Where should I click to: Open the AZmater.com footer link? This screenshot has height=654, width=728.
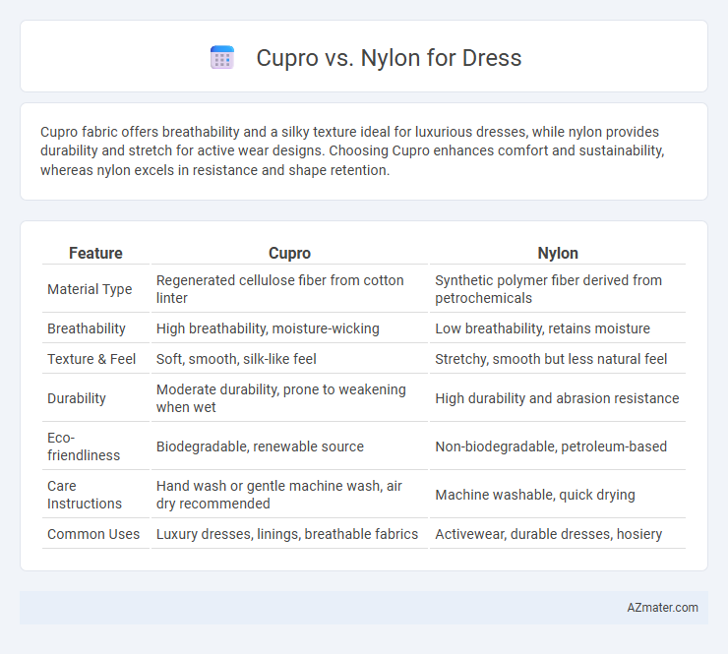pyautogui.click(x=662, y=608)
